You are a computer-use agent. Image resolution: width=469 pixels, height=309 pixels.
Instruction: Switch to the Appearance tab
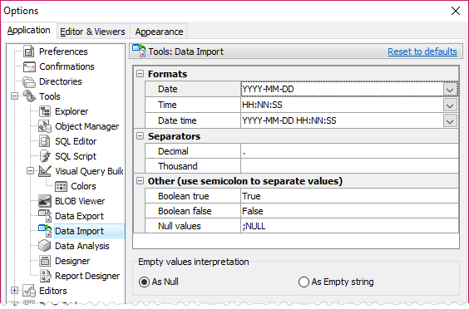[x=159, y=32]
